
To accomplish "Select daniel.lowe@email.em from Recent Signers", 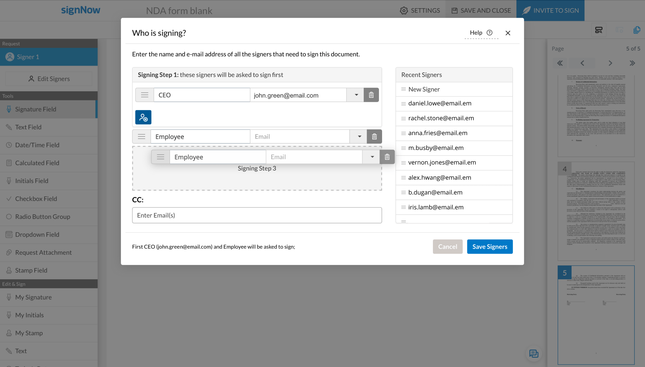I will pyautogui.click(x=440, y=103).
